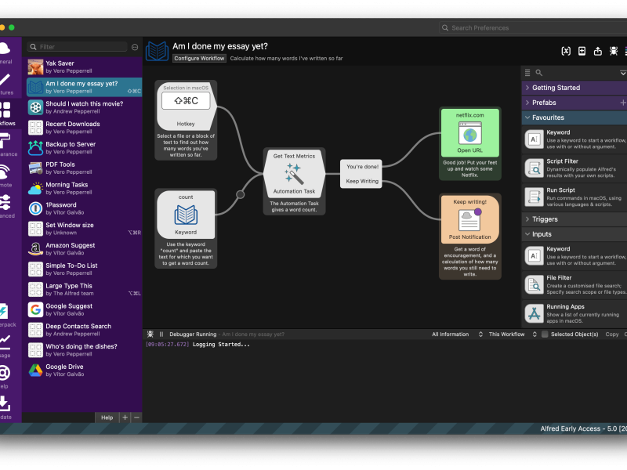Image resolution: width=627 pixels, height=470 pixels.
Task: Click the Run Script object in Favourites
Action: [x=574, y=197]
